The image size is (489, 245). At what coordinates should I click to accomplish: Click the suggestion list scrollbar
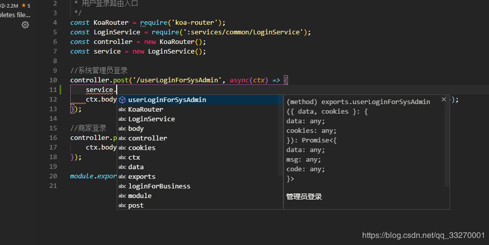(x=280, y=135)
